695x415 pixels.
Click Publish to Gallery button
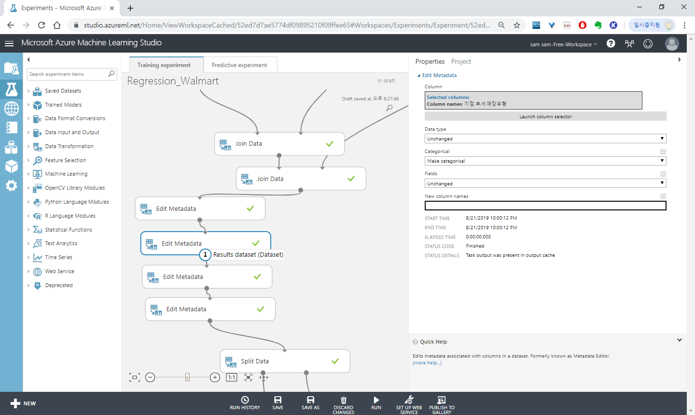(x=442, y=405)
